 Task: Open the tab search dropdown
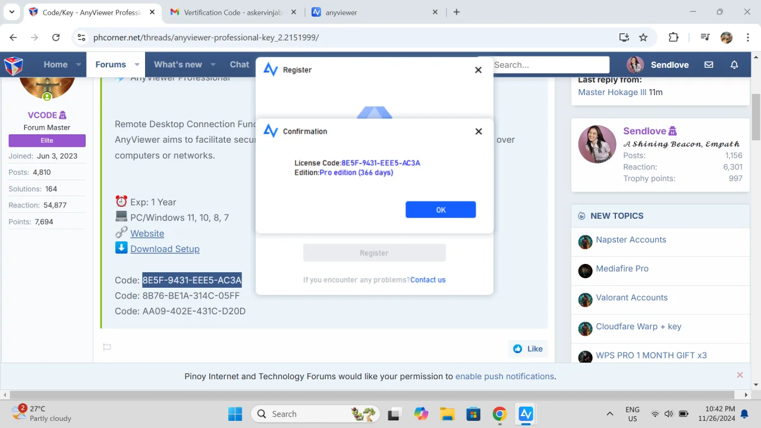click(x=11, y=12)
